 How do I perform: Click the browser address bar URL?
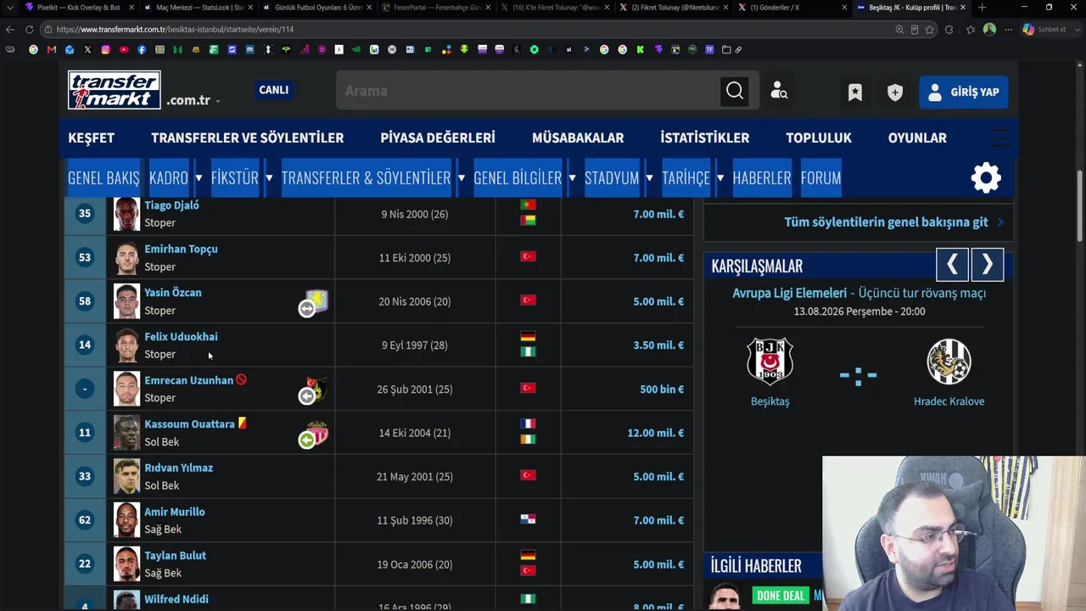(x=176, y=29)
